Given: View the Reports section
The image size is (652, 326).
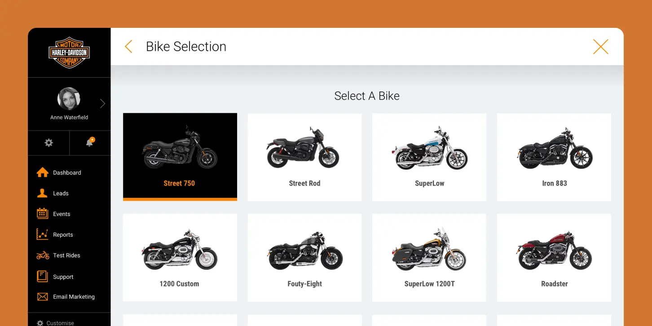Looking at the screenshot, I should 63,234.
